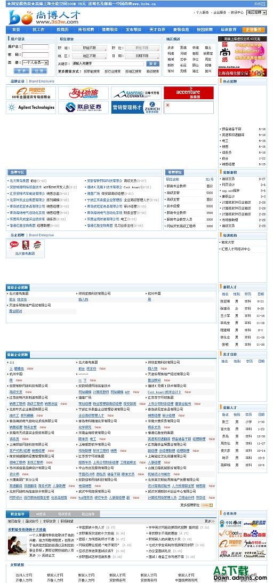Open the Baidu partner logo
Image resolution: width=273 pixels, height=583 pixels.
coord(254,534)
